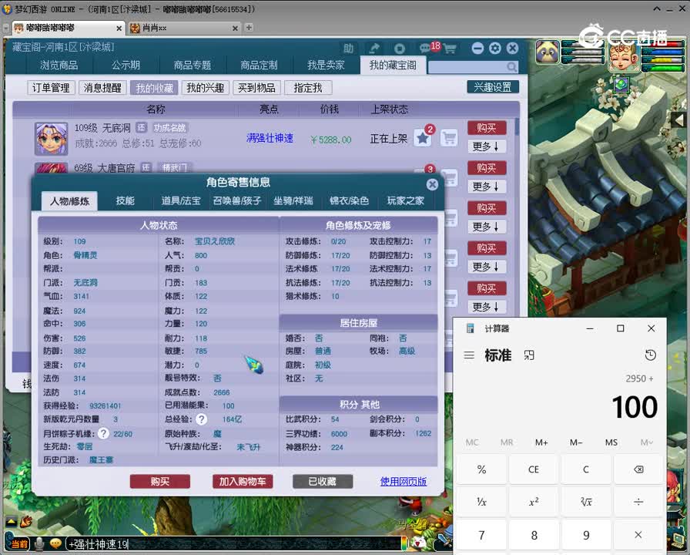Select 消息提醒 sub-tab

(x=102, y=88)
